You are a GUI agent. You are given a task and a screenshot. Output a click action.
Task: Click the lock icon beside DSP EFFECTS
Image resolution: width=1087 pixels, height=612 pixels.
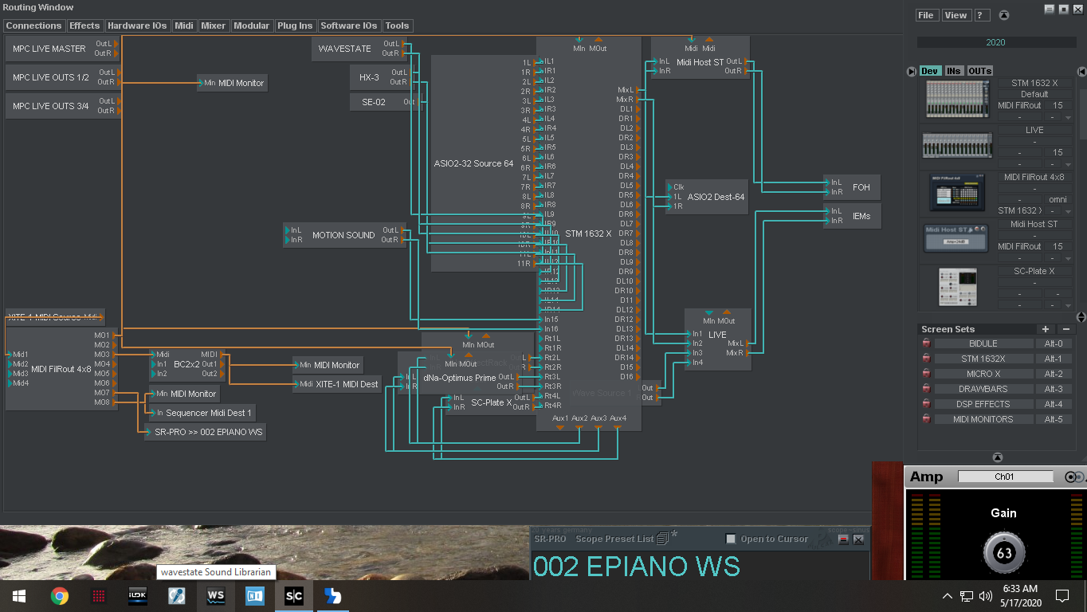pos(926,404)
